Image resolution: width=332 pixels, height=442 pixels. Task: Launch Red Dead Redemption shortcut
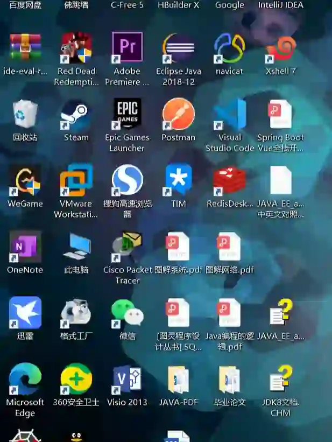tap(76, 47)
